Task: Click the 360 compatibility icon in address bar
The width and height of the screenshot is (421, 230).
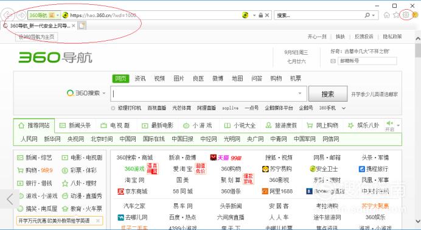Action: (245, 15)
